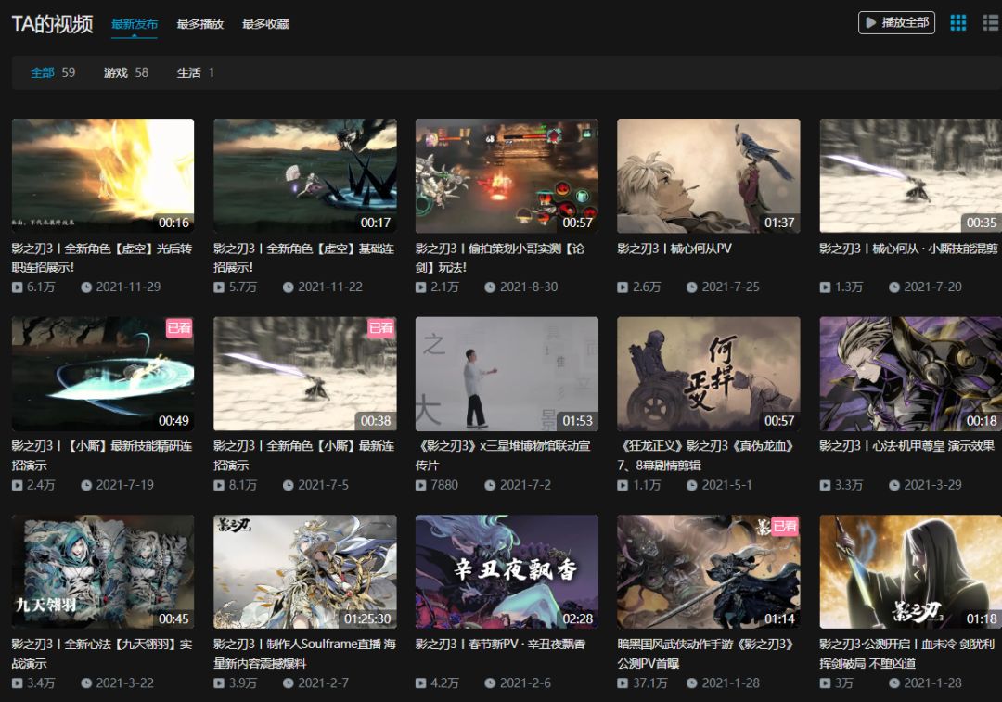The height and width of the screenshot is (702, 1002).
Task: Open title link 影之刃3丨械心何从PV
Action: (x=674, y=249)
